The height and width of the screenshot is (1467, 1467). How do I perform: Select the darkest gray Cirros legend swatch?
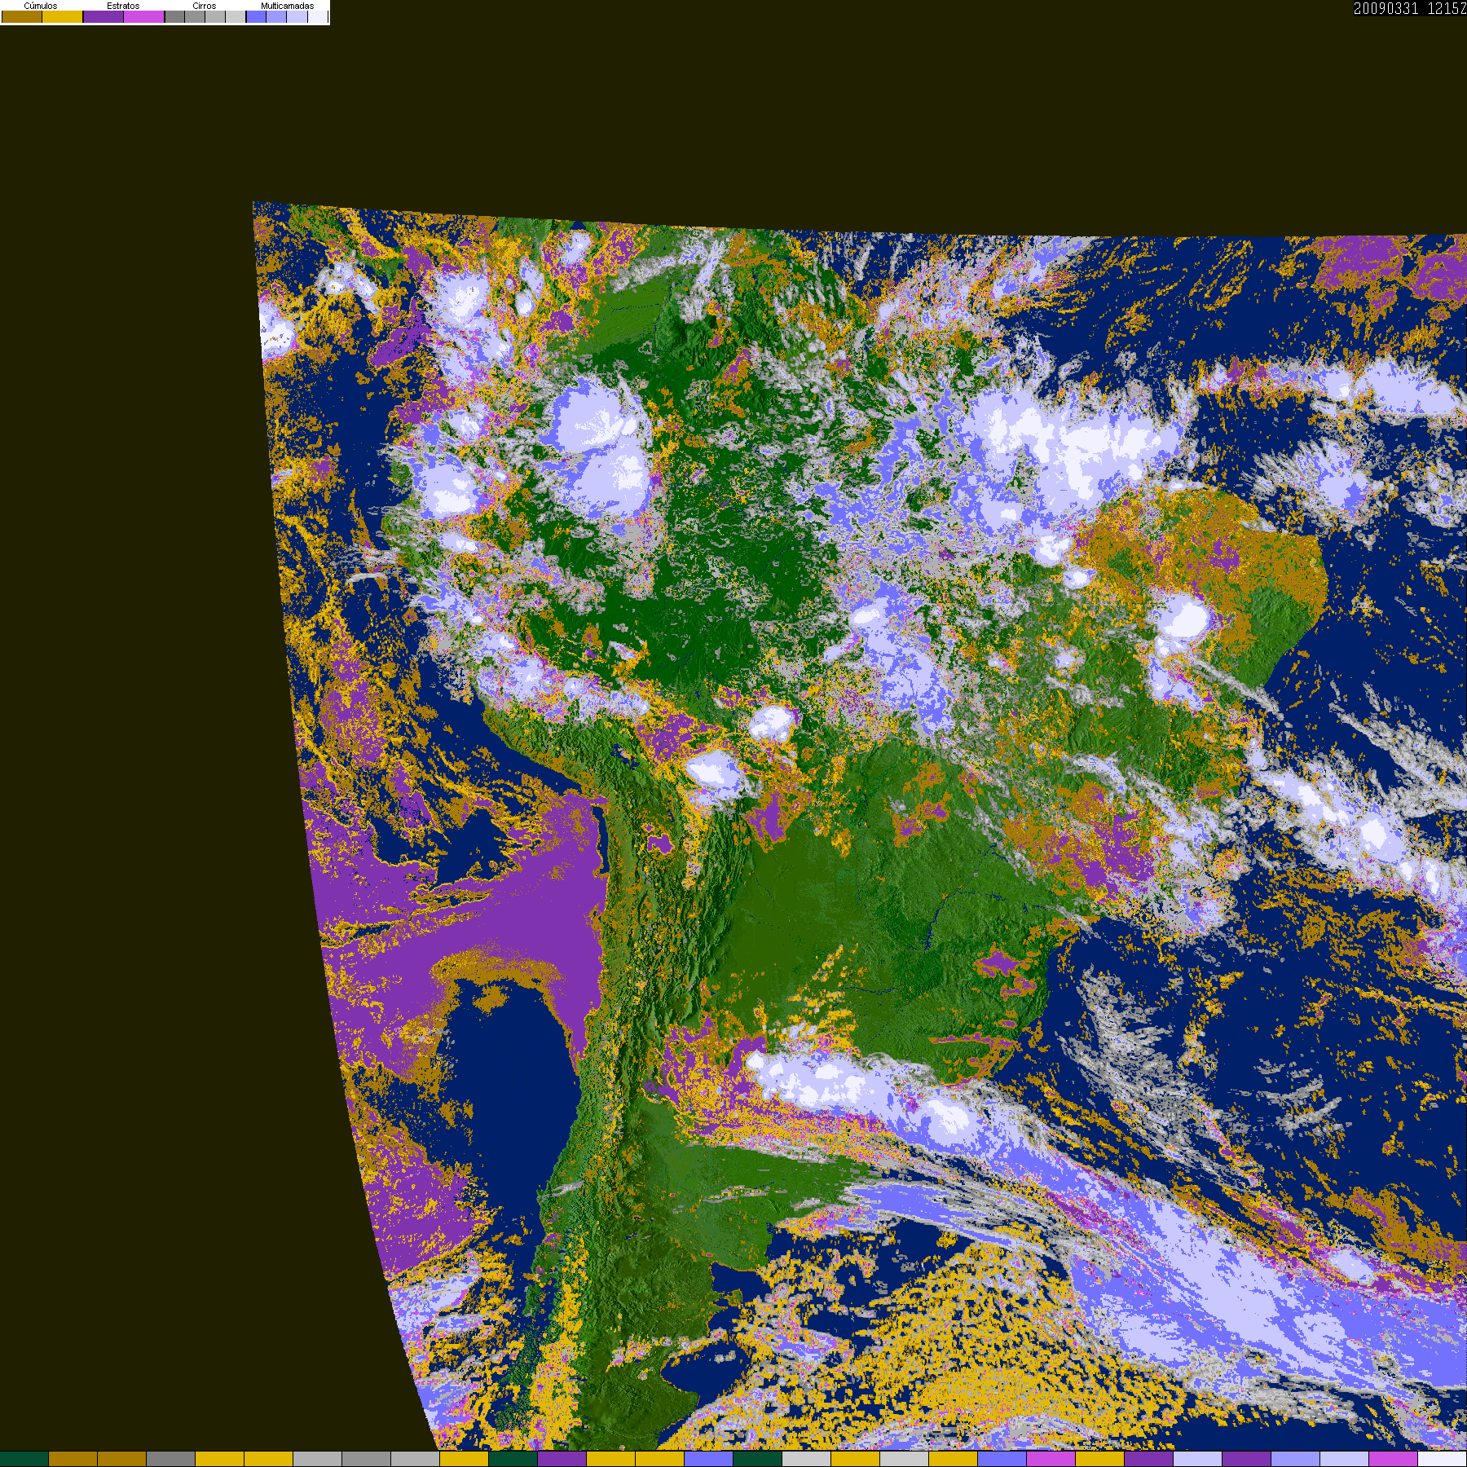tap(174, 17)
